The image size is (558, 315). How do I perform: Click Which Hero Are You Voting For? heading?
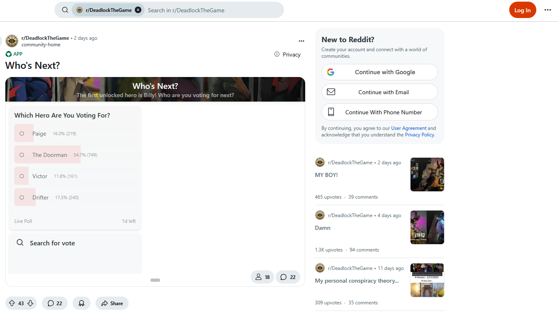pyautogui.click(x=62, y=116)
